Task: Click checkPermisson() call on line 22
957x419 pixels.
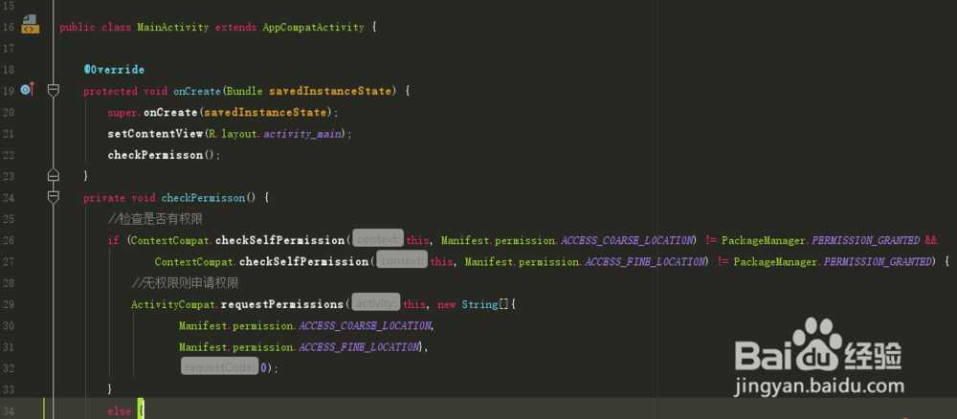Action: point(161,155)
